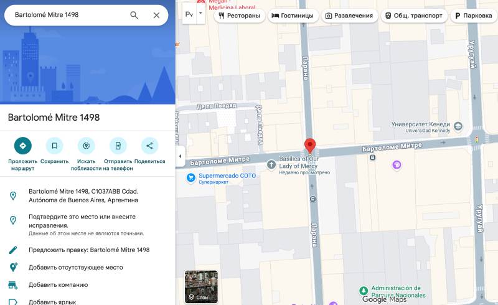The width and height of the screenshot is (498, 305).
Task: Click the address row Bartolomé Mitre 1498, C1037ABB
Action: click(87, 195)
